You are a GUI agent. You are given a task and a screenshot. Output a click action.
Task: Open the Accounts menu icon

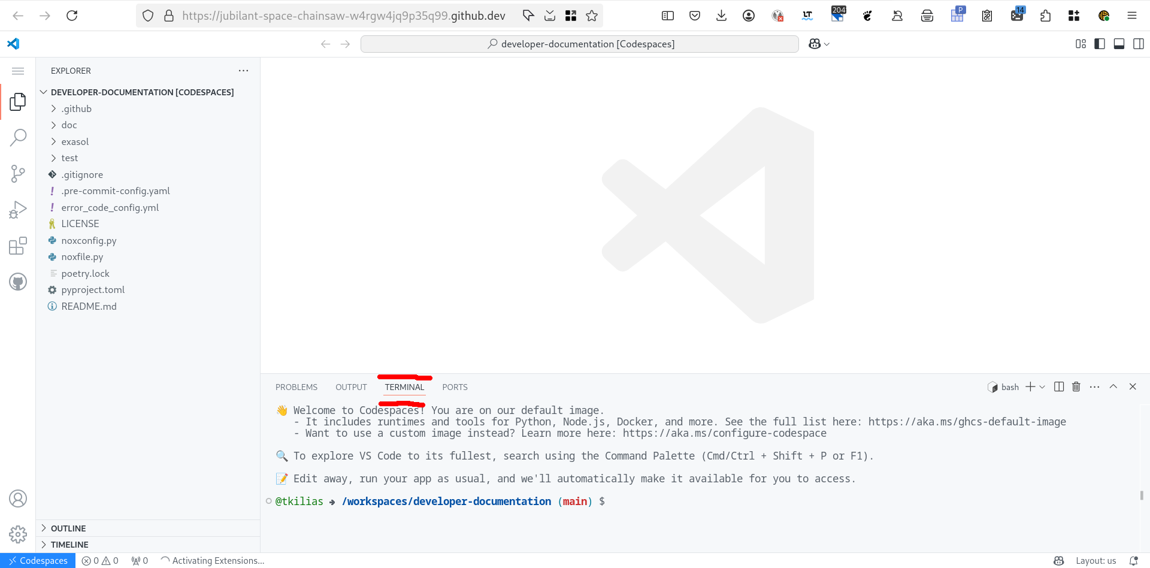[18, 498]
